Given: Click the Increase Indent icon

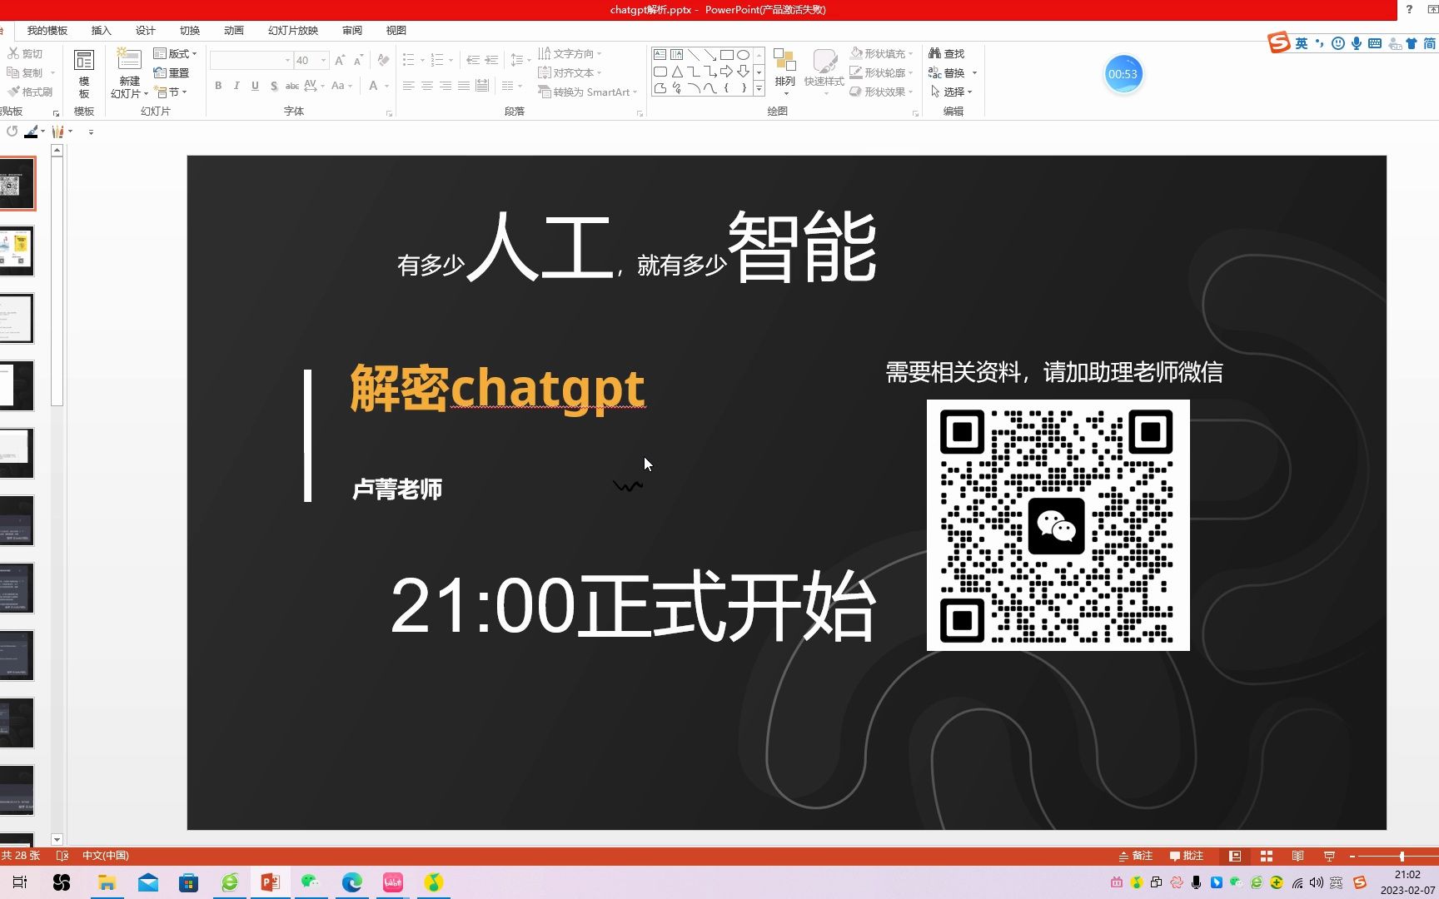Looking at the screenshot, I should click(491, 60).
